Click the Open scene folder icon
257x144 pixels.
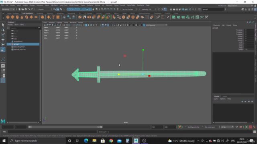click(x=22, y=9)
